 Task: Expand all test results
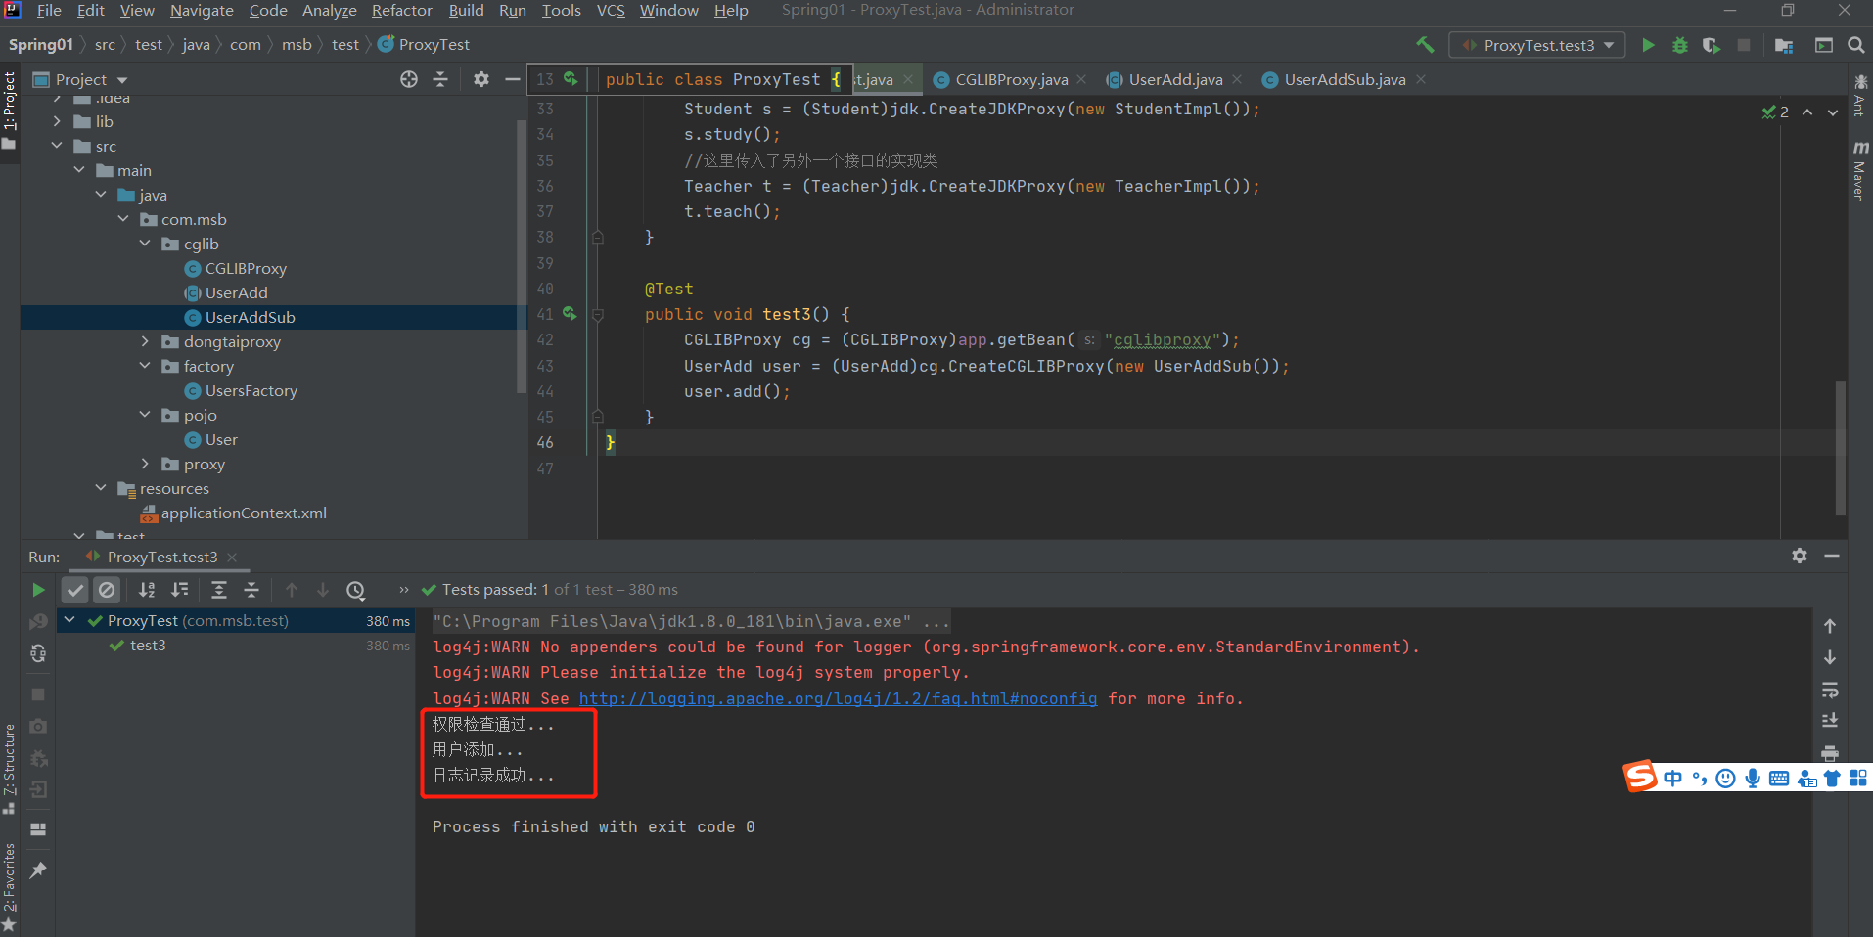(x=219, y=590)
